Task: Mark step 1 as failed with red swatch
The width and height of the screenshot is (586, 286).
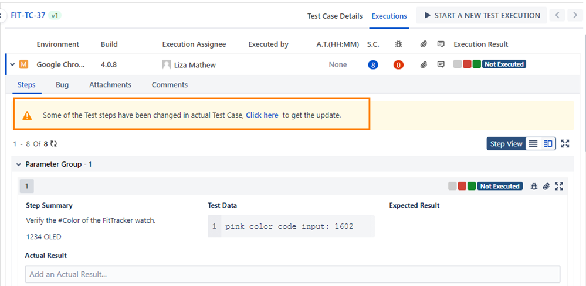Action: pos(462,186)
